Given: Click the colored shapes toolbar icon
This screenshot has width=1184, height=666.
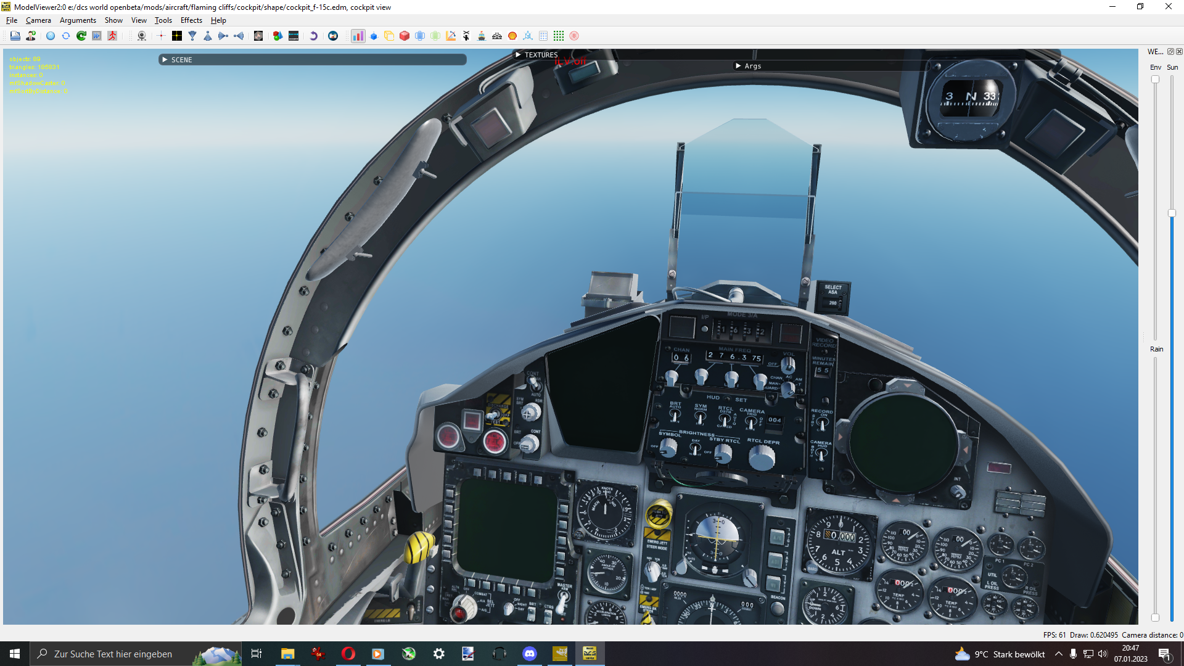Looking at the screenshot, I should (278, 36).
